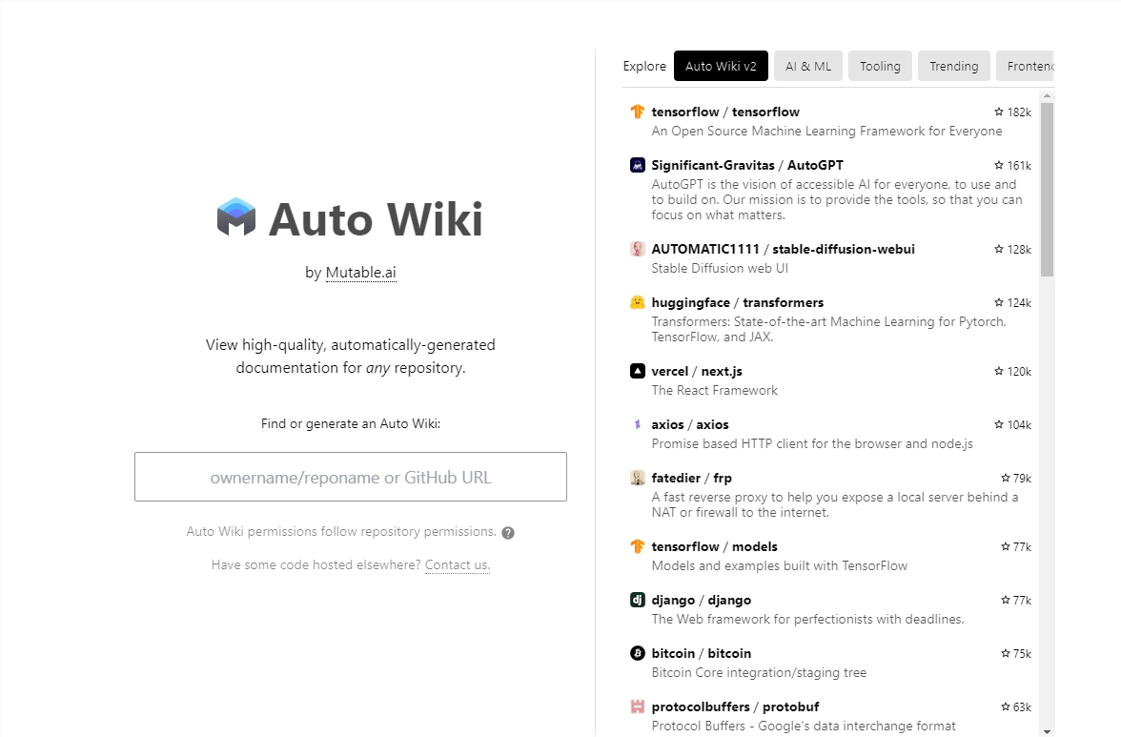Select the Significant-Gravitas AutoGPT repository icon
The width and height of the screenshot is (1121, 737).
pyautogui.click(x=637, y=164)
